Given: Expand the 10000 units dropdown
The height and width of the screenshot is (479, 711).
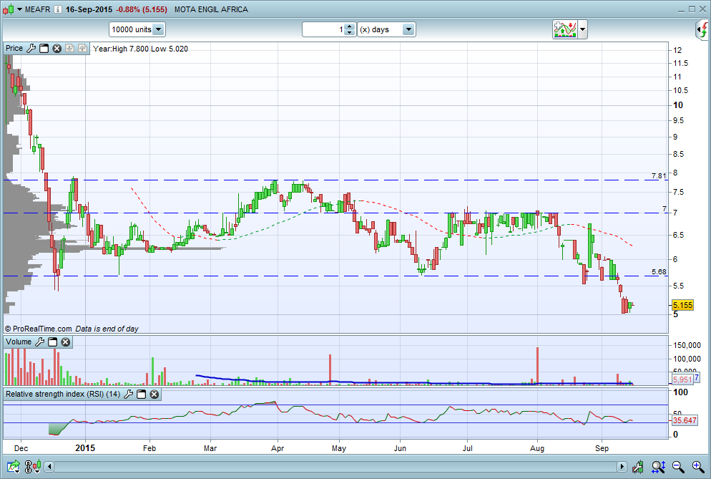Looking at the screenshot, I should [158, 30].
